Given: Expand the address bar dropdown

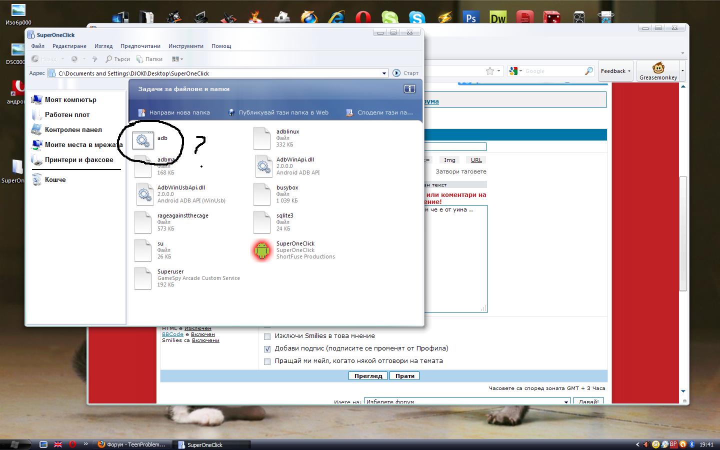Looking at the screenshot, I should tap(384, 73).
